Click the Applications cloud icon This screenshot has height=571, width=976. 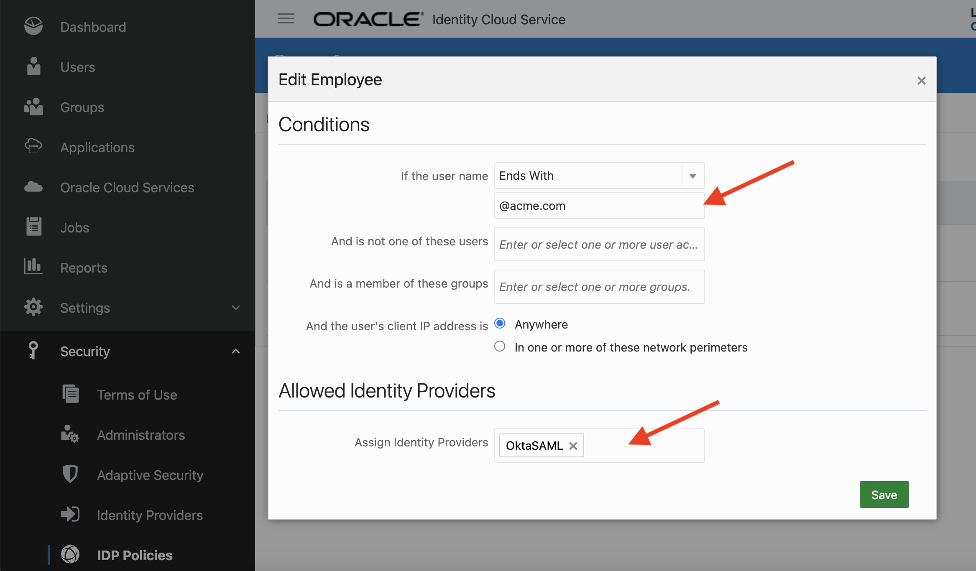click(x=33, y=146)
